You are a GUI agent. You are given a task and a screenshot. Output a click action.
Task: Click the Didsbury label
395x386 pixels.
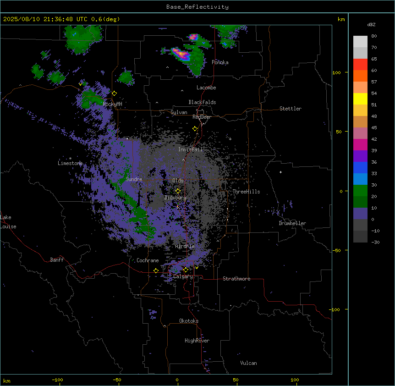click(x=176, y=198)
